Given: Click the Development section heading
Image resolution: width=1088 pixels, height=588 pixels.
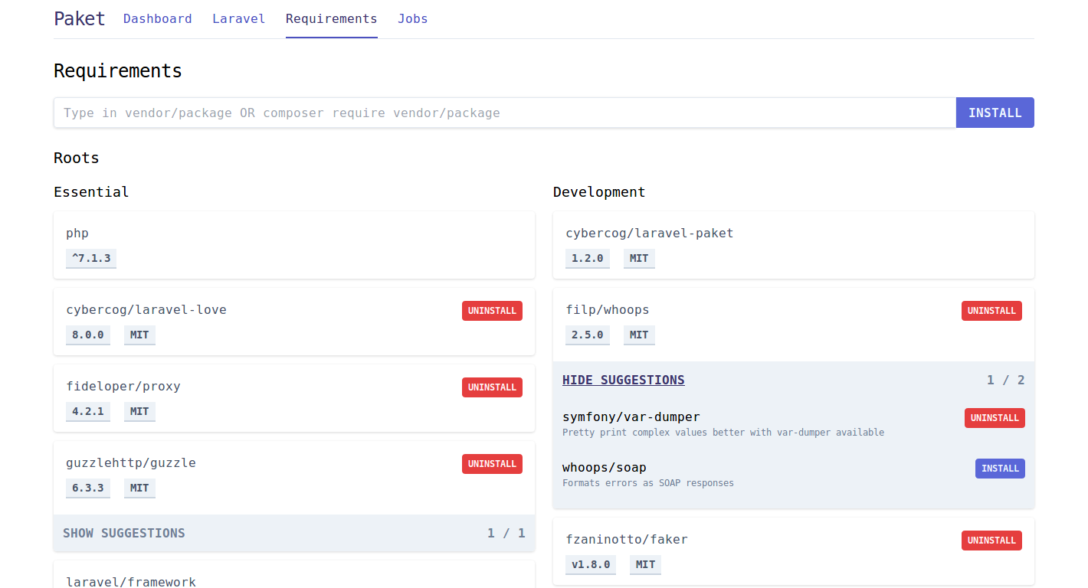Looking at the screenshot, I should [599, 192].
